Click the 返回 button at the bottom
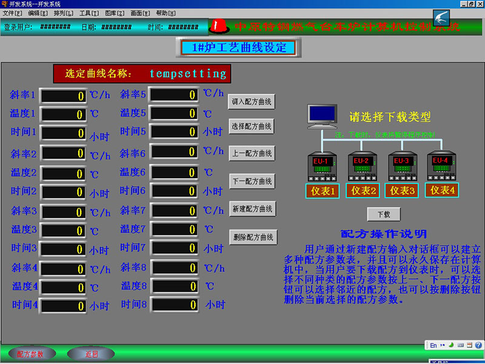This screenshot has height=364, width=485. (90, 353)
